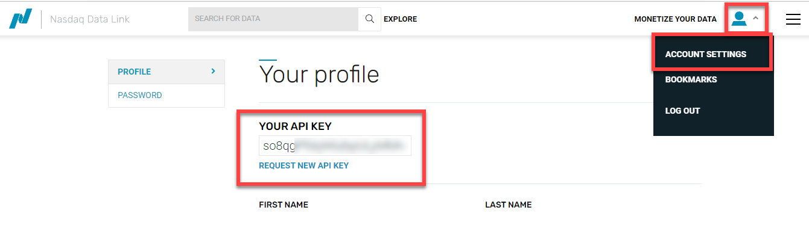Select Account Settings from dropdown
The image size is (809, 228).
[x=705, y=54]
